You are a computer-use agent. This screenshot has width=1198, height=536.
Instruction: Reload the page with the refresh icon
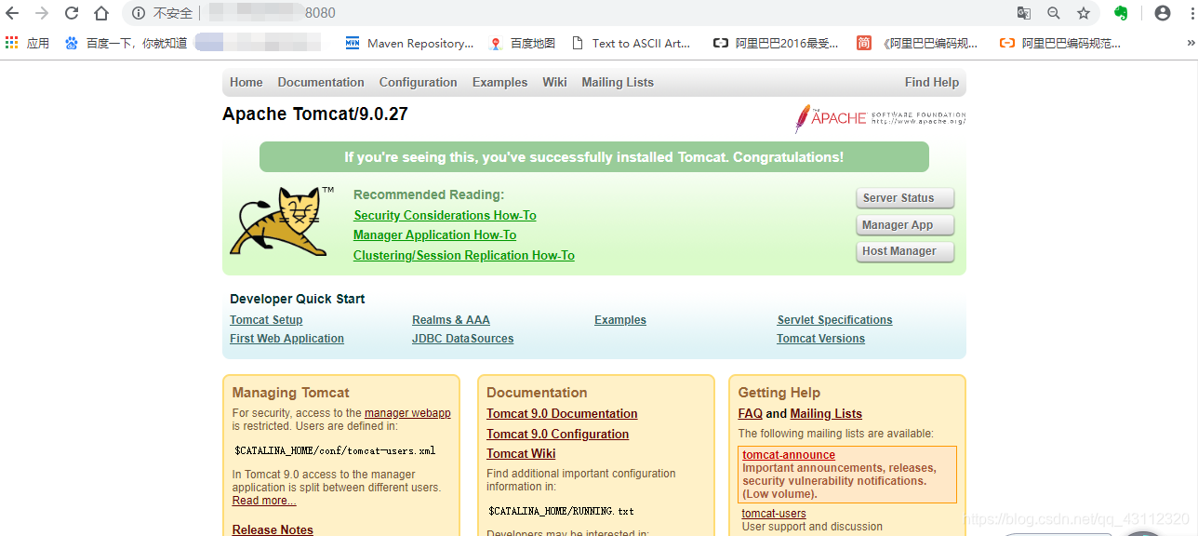click(x=72, y=13)
